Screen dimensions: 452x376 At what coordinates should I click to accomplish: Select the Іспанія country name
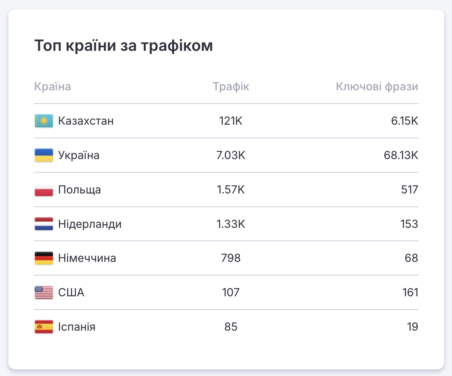pyautogui.click(x=77, y=327)
